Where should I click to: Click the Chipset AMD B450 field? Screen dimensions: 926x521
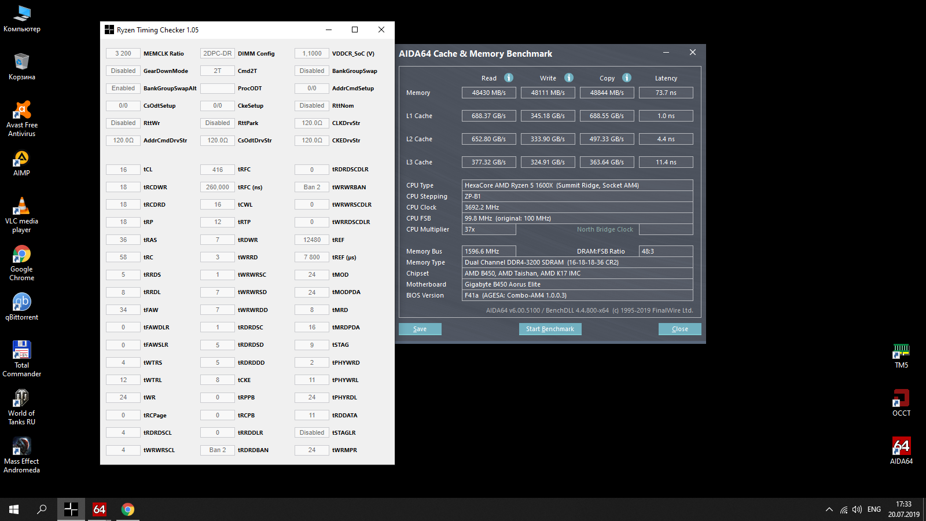pyautogui.click(x=578, y=273)
